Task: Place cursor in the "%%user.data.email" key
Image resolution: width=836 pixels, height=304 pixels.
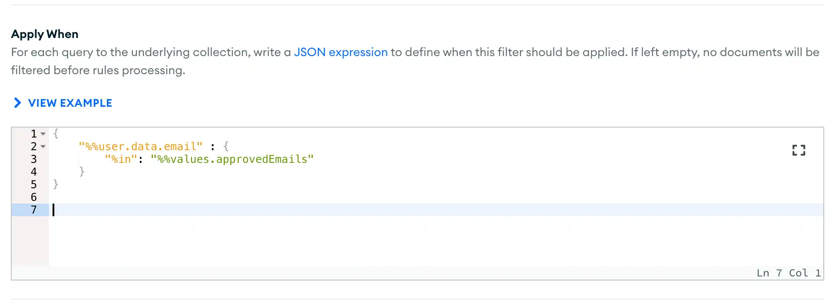Action: click(x=140, y=147)
